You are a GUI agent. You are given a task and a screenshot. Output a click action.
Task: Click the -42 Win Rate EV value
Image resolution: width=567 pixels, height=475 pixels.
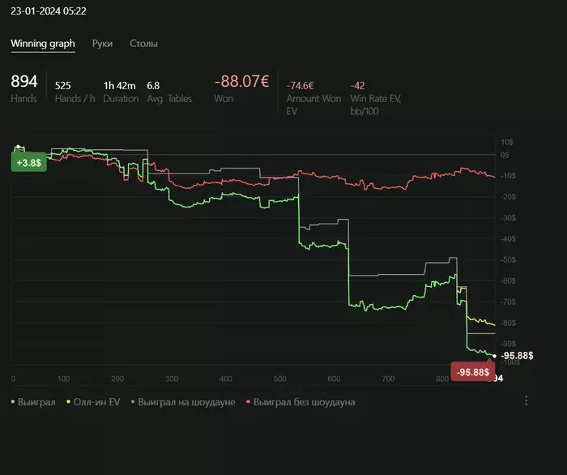click(x=358, y=86)
